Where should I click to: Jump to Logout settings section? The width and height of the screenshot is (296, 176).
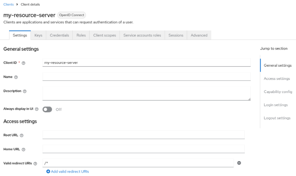tap(277, 118)
